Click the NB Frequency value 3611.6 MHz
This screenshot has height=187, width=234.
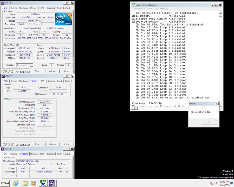click(58, 94)
